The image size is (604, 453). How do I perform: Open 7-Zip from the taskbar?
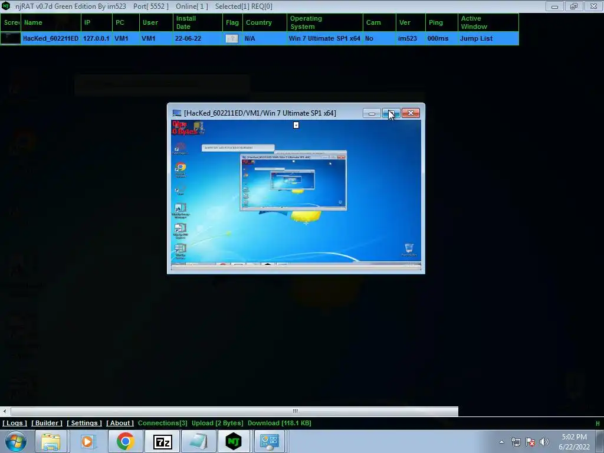(x=162, y=441)
